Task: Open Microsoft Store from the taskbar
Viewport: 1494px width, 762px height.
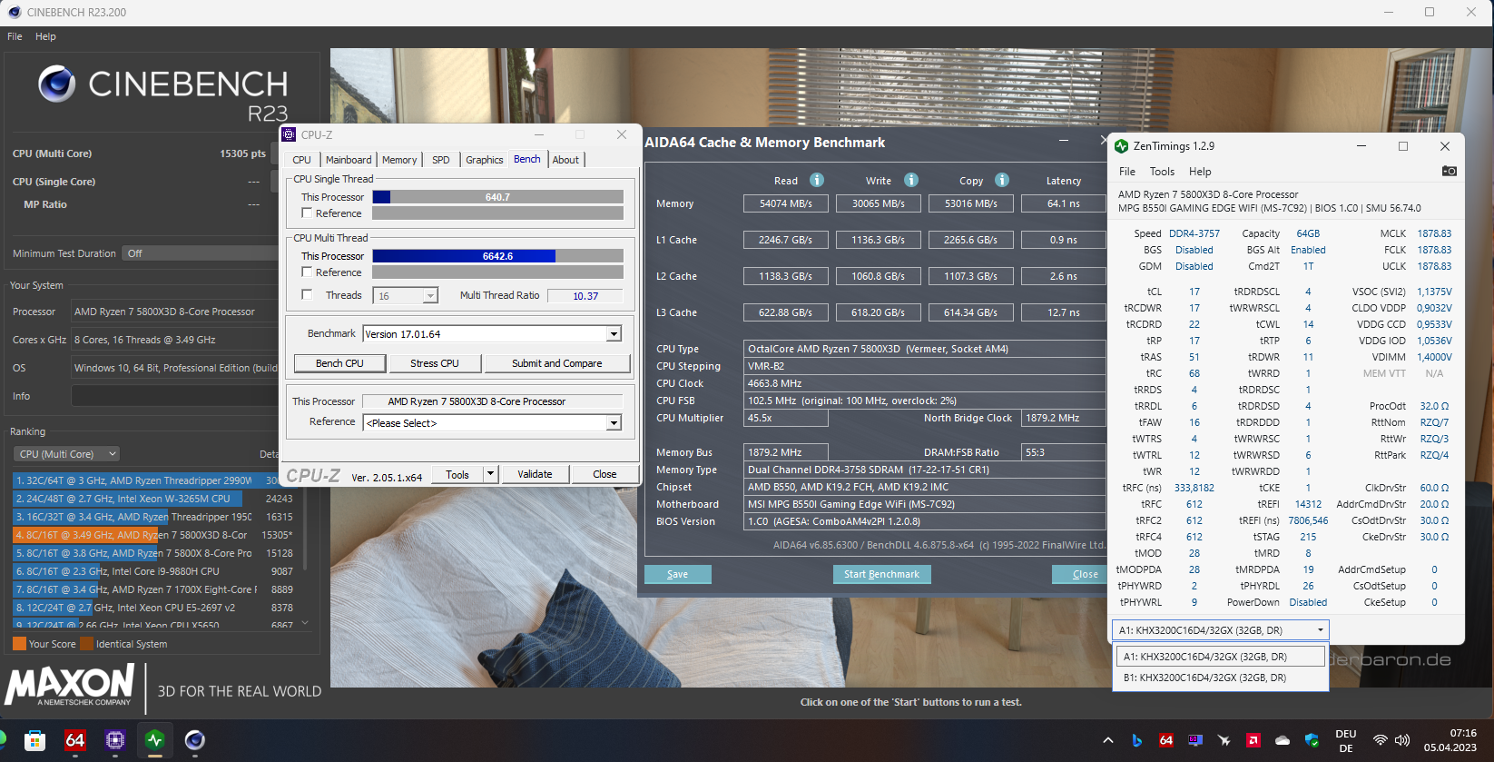Action: [x=34, y=740]
